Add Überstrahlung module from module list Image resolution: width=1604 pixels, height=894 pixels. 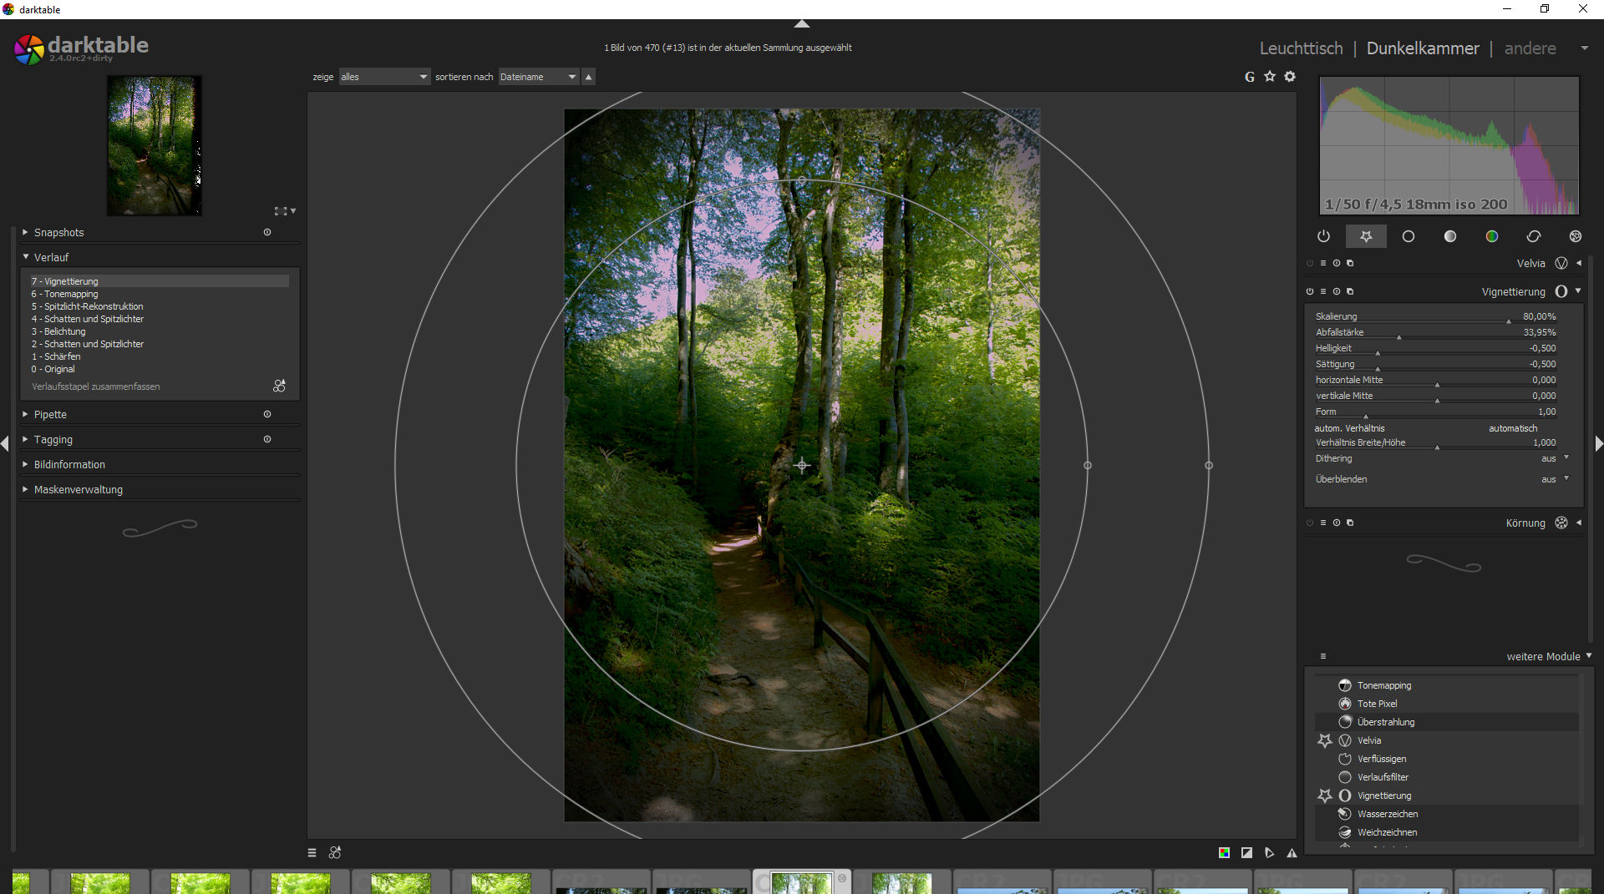click(1447, 722)
